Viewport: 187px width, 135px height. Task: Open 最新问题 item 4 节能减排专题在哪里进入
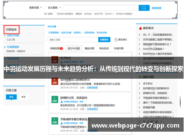(x=156, y=98)
